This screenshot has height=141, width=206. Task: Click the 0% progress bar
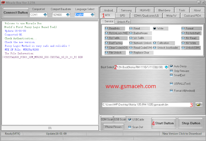point(50,128)
